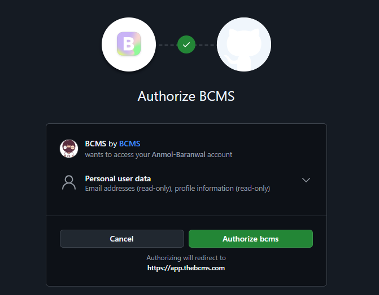Click the person icon beside Personal user data
This screenshot has width=379, height=295.
pos(69,183)
